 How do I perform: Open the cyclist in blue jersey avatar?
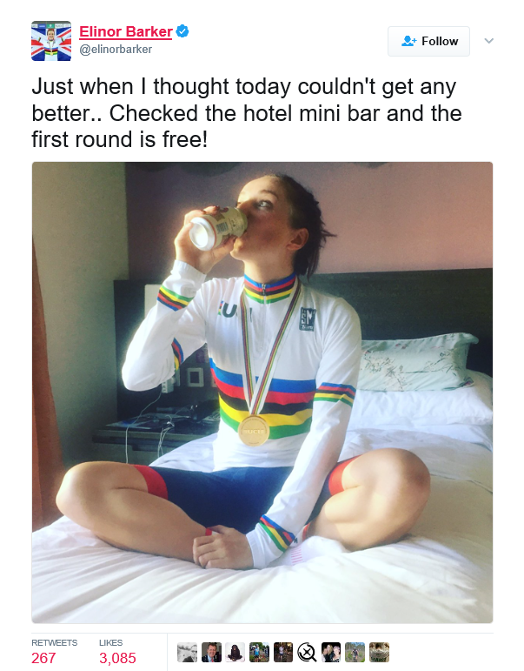click(259, 652)
